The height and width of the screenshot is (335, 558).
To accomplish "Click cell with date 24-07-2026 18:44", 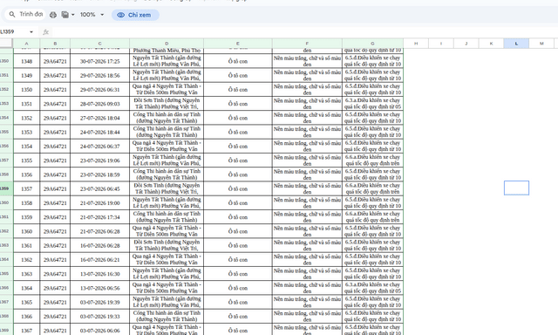I will point(100,132).
